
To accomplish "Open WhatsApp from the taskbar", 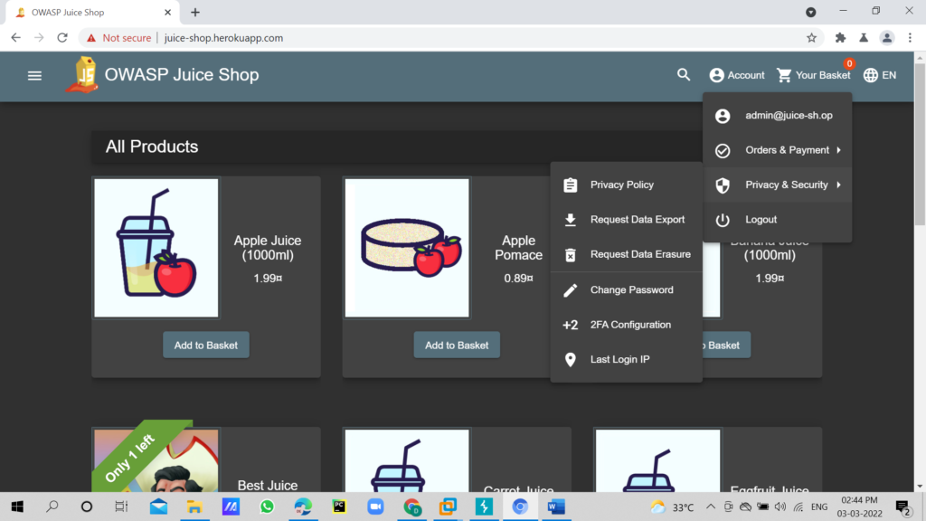I will tap(267, 507).
